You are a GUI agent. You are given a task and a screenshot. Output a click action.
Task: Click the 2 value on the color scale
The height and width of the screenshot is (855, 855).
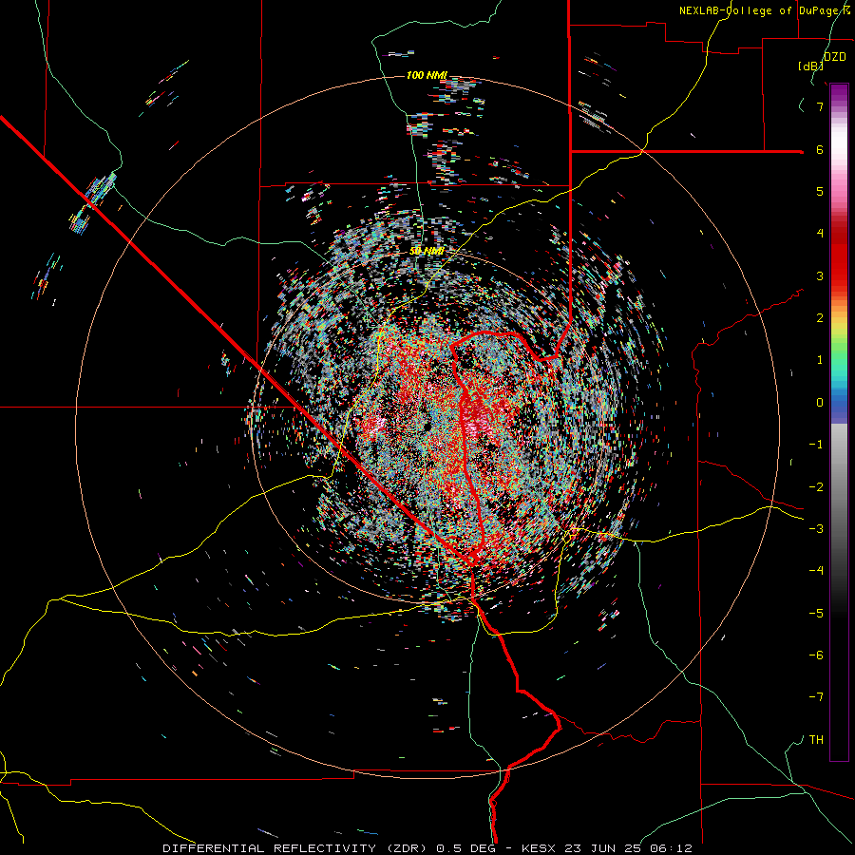pos(820,318)
